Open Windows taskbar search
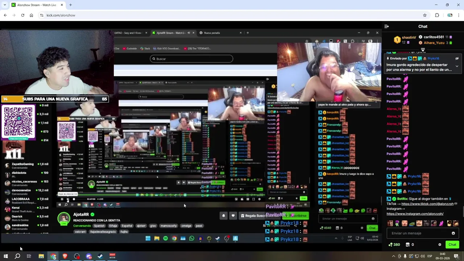This screenshot has width=464, height=261. 17,256
